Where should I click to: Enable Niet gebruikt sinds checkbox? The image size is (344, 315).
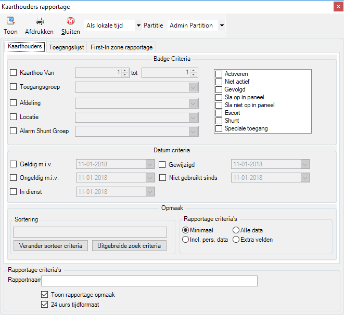pyautogui.click(x=162, y=178)
